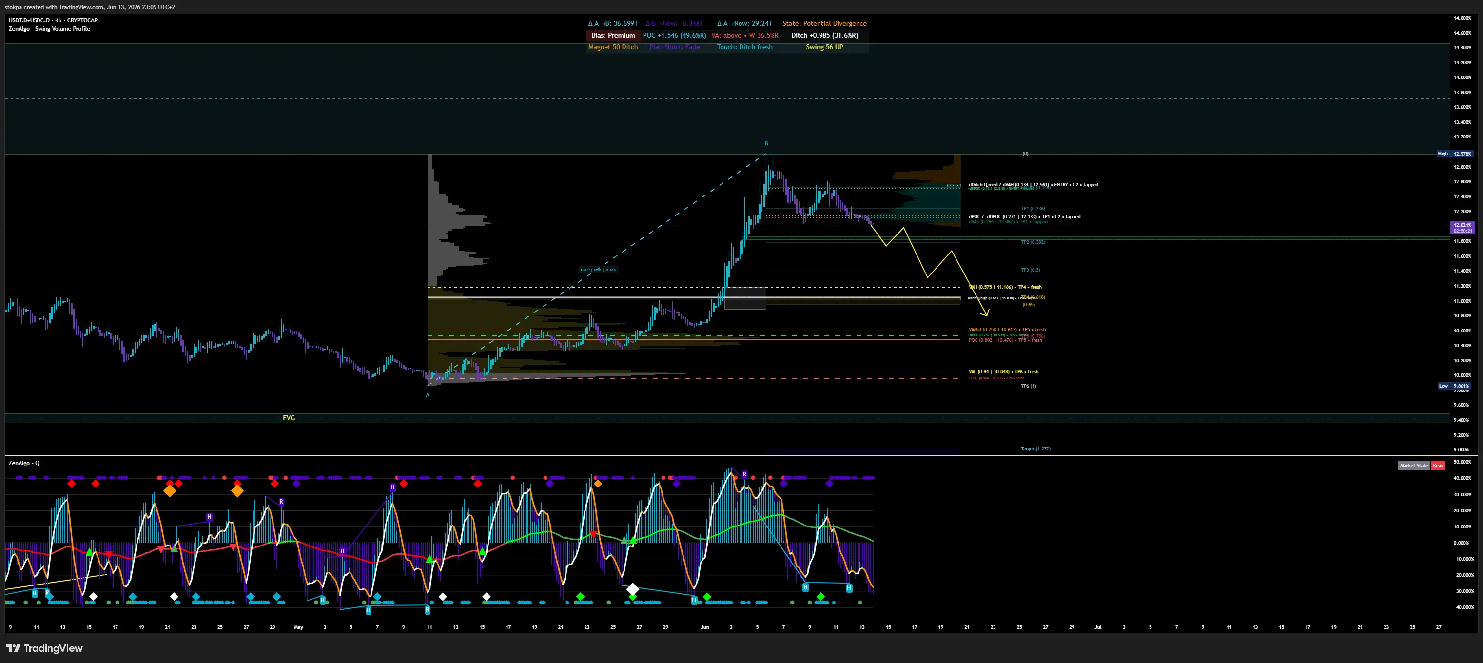
Task: Click the 'VAMid (0.758 | 10.617)' label
Action: tap(1007, 330)
